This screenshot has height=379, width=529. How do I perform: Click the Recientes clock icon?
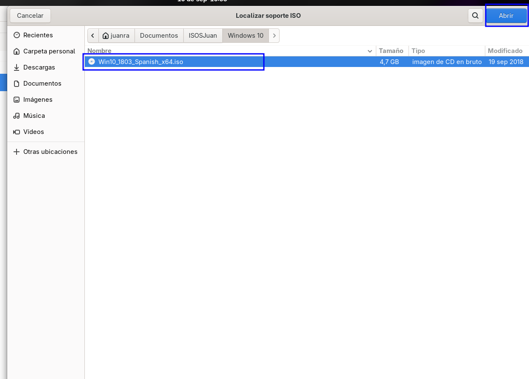(x=17, y=35)
